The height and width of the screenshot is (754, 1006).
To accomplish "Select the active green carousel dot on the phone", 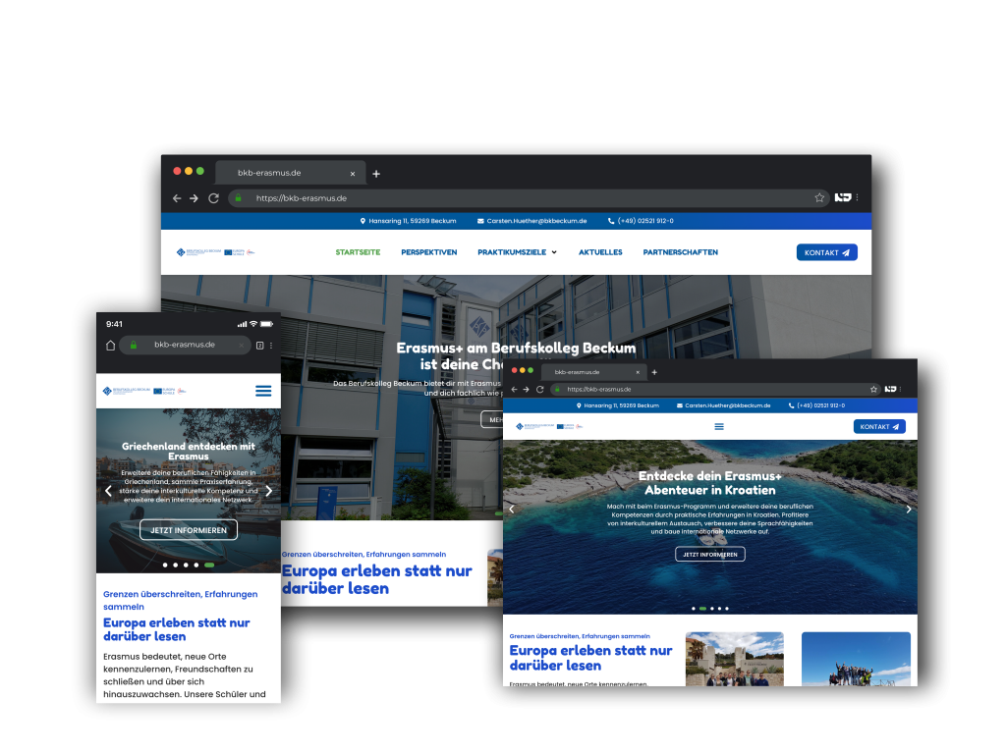I will click(x=209, y=565).
